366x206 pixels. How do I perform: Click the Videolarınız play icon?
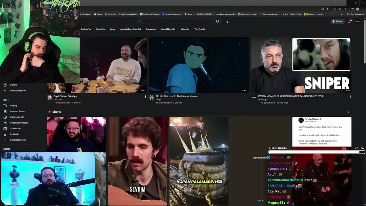[5, 128]
